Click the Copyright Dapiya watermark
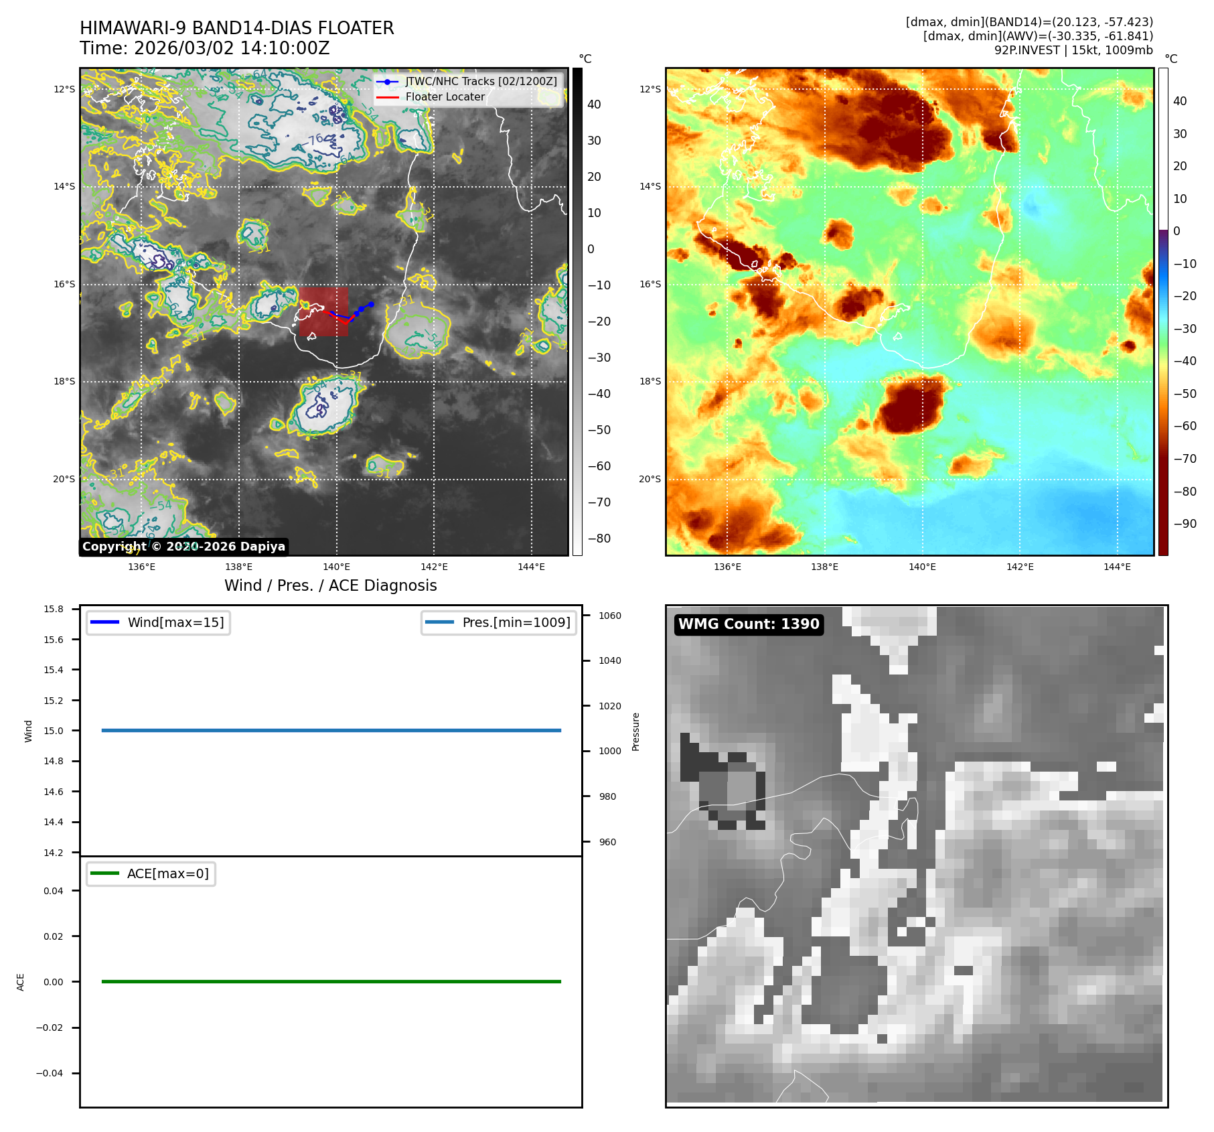The image size is (1214, 1132). (x=183, y=547)
